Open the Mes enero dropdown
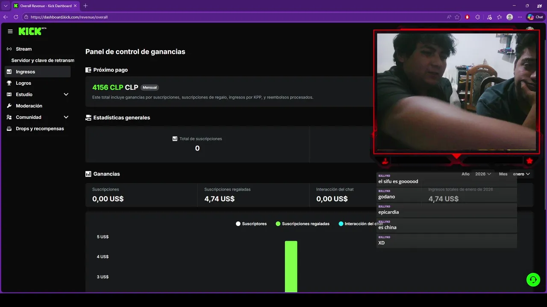547x307 pixels. (x=521, y=174)
